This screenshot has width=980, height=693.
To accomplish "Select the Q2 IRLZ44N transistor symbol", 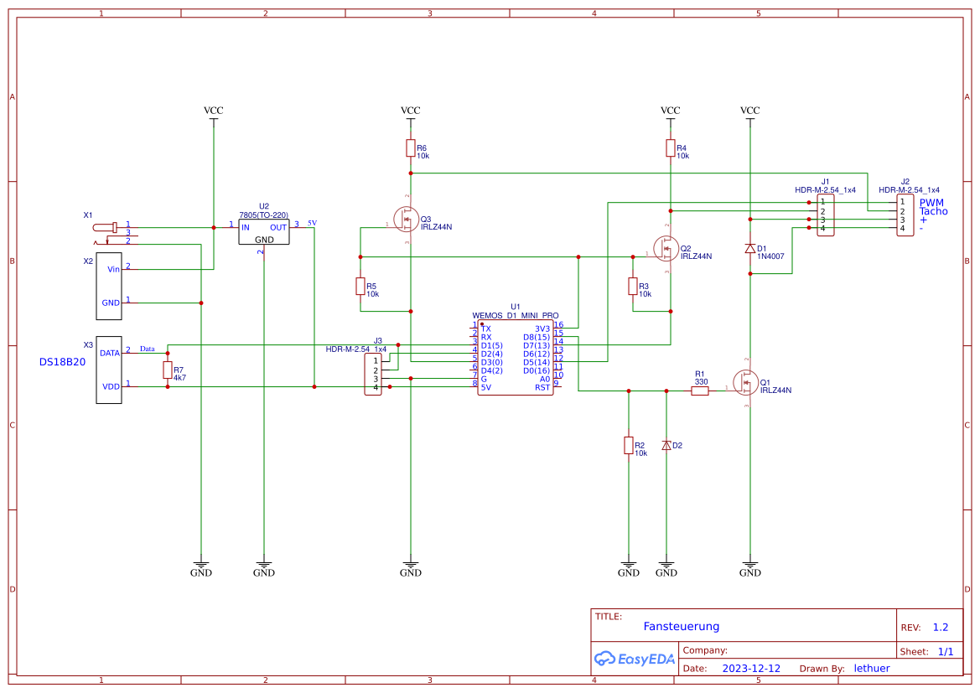I will click(665, 249).
